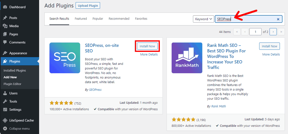Switch to the Popular tab

point(98,18)
